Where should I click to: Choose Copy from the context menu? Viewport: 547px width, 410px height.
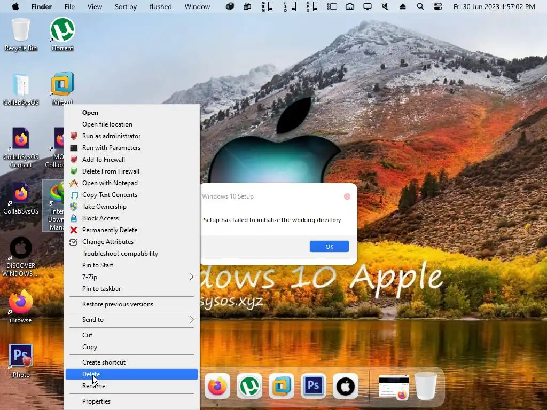coord(131,347)
